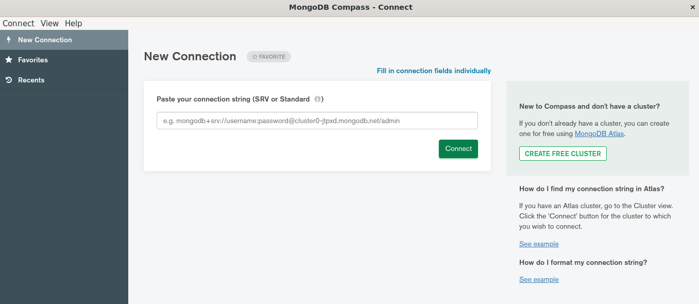699x304 pixels.
Task: Open the View menu
Action: [x=49, y=23]
